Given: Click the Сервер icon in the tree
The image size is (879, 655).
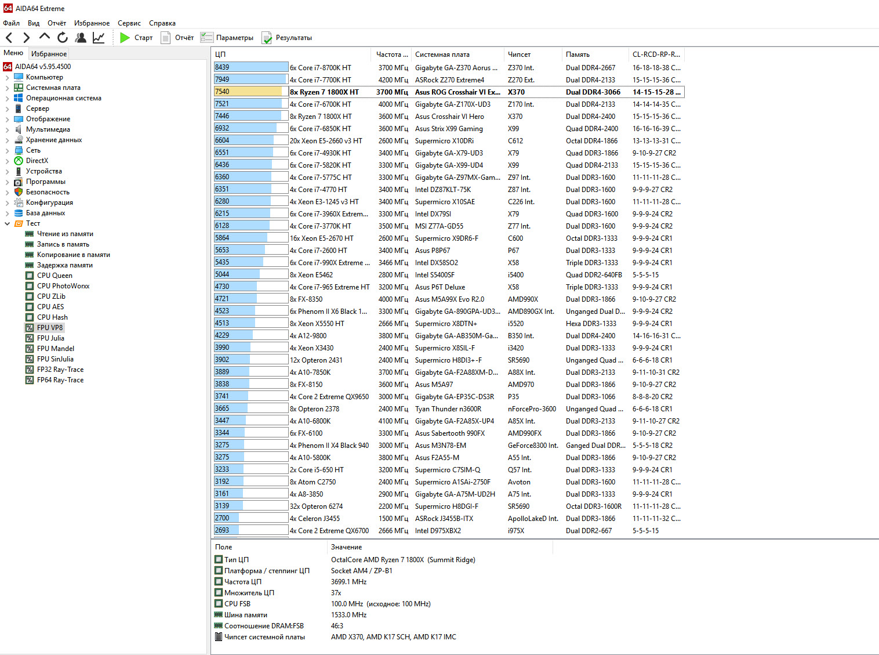Looking at the screenshot, I should (19, 108).
